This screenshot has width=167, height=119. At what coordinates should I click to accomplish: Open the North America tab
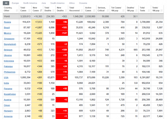(30, 3)
